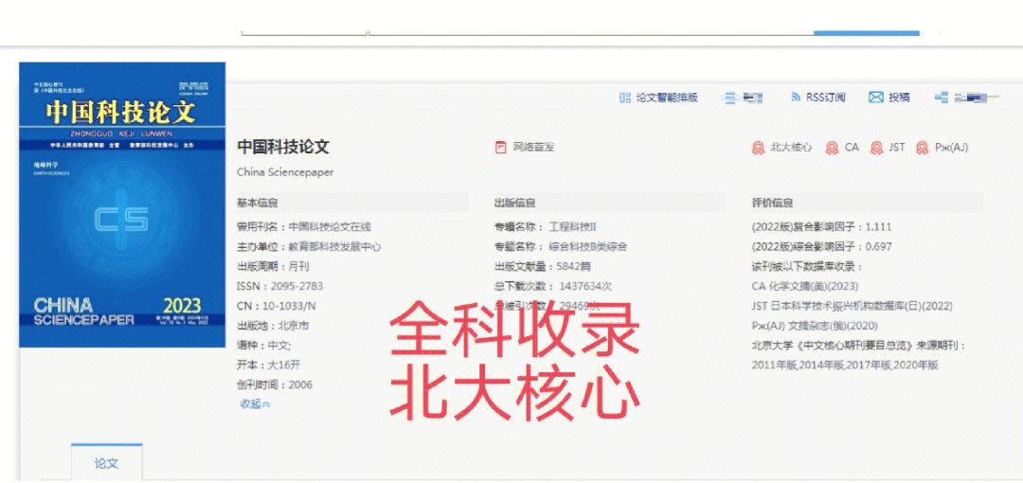Click the 北大核心 label
Screen dimensions: 1023x483
coord(791,148)
